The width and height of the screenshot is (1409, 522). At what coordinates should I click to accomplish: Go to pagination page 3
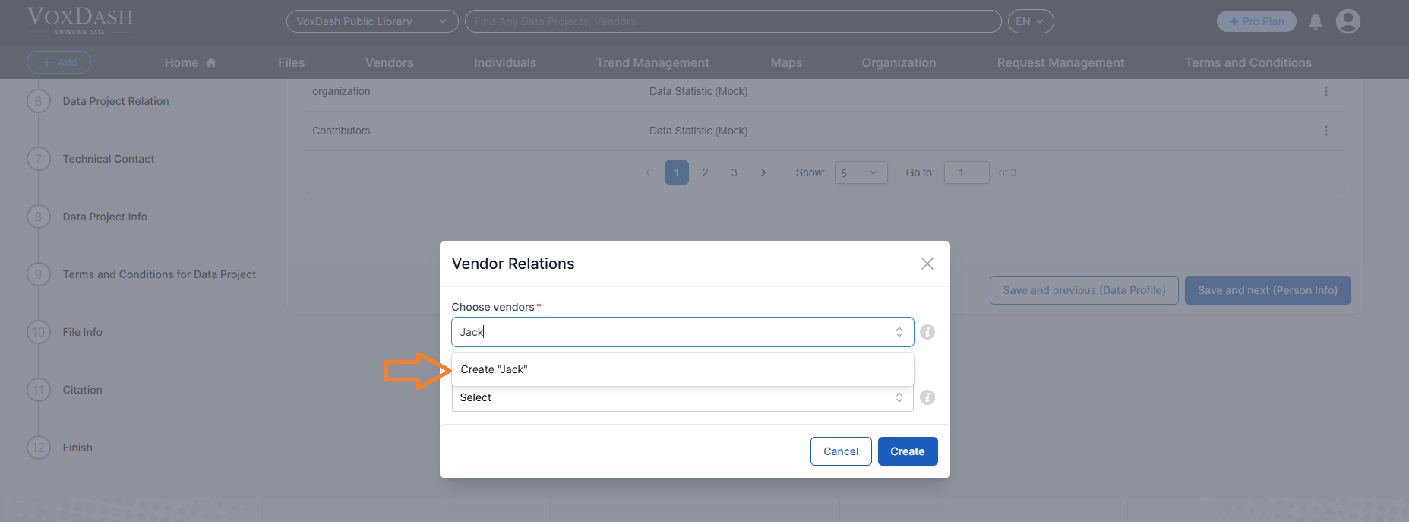[x=735, y=172]
